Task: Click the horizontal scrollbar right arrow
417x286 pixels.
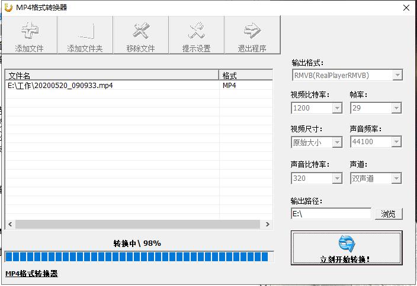Action: pyautogui.click(x=268, y=224)
